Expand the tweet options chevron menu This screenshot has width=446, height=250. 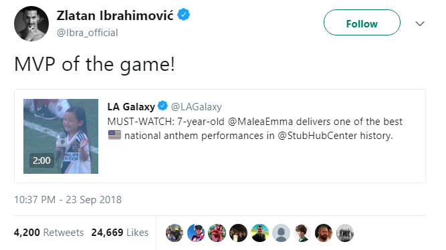pyautogui.click(x=420, y=23)
